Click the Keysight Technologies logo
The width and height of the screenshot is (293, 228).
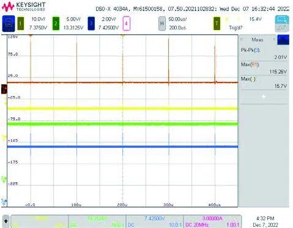tap(23, 7)
